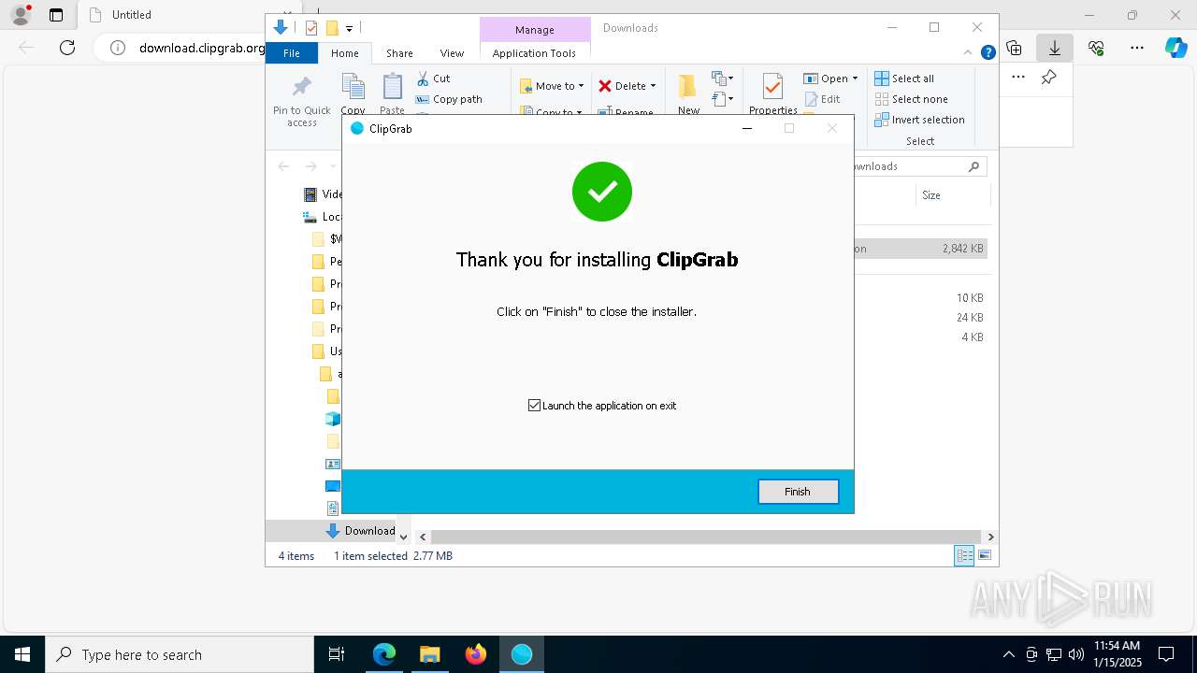1197x673 pixels.
Task: Click the New folder icon
Action: click(x=688, y=86)
